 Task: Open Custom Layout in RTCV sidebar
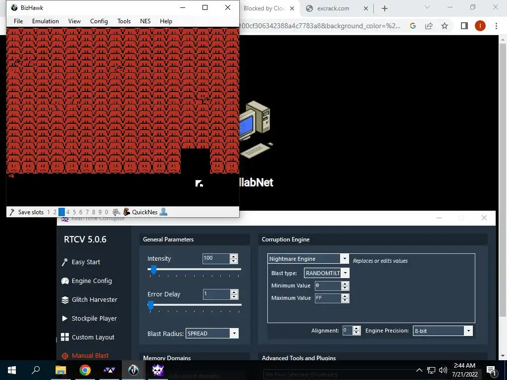tap(88, 337)
